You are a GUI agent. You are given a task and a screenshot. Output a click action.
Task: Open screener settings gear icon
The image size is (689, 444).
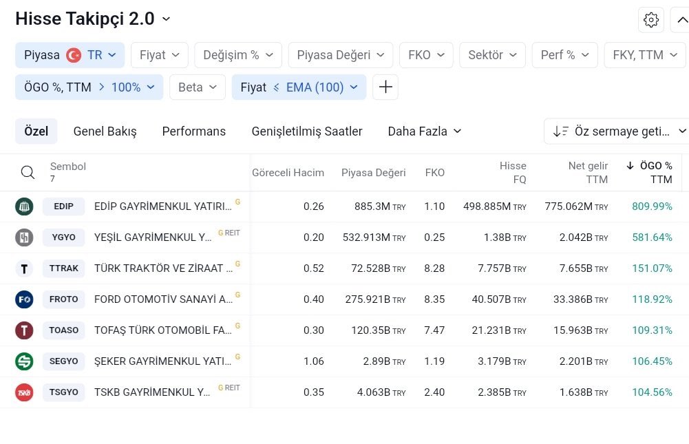tap(650, 20)
